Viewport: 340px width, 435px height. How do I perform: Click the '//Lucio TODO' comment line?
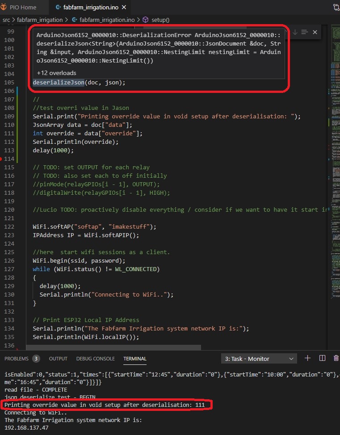(x=180, y=210)
